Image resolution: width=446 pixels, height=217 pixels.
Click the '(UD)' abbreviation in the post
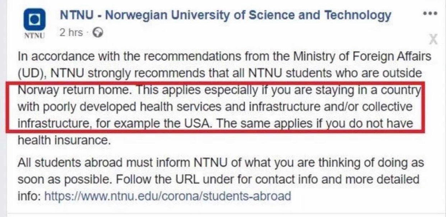point(32,73)
